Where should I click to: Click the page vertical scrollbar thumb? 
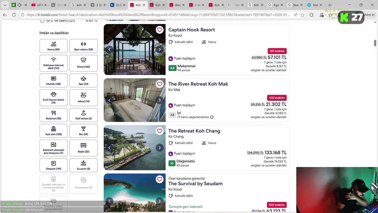(x=375, y=43)
